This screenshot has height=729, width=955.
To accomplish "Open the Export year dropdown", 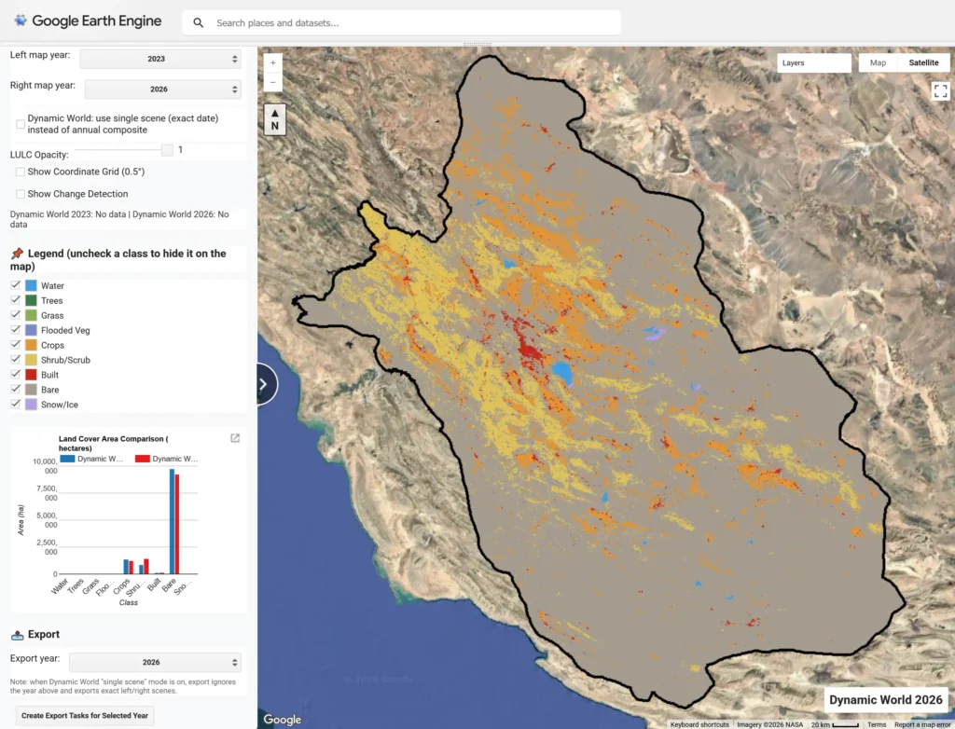I will tap(155, 662).
